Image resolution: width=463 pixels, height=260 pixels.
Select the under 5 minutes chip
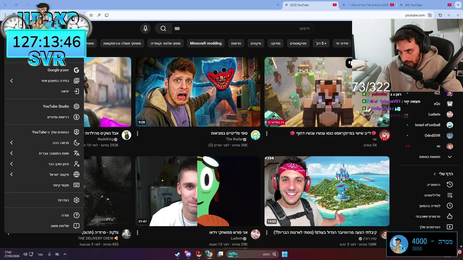(321, 43)
